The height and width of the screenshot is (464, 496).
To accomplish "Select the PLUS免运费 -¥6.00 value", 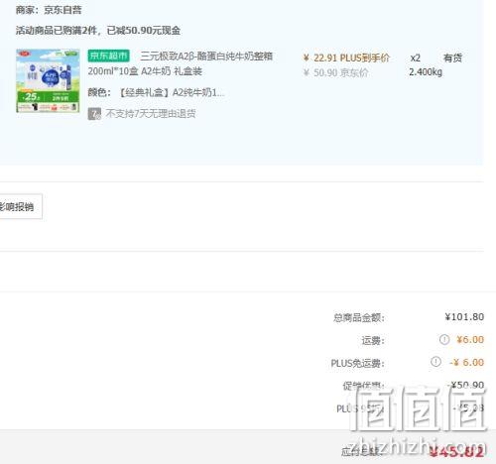I will [x=467, y=362].
